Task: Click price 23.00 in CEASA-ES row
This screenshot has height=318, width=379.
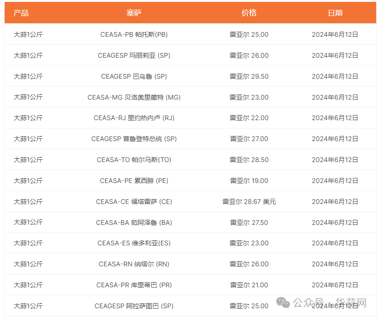Action: pos(249,243)
